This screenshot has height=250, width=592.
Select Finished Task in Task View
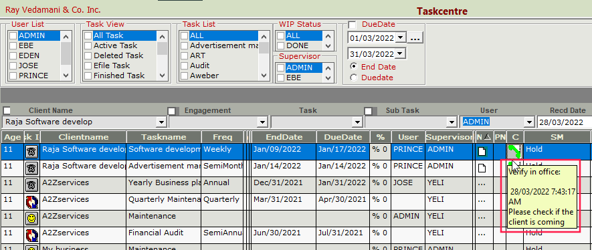pyautogui.click(x=119, y=76)
